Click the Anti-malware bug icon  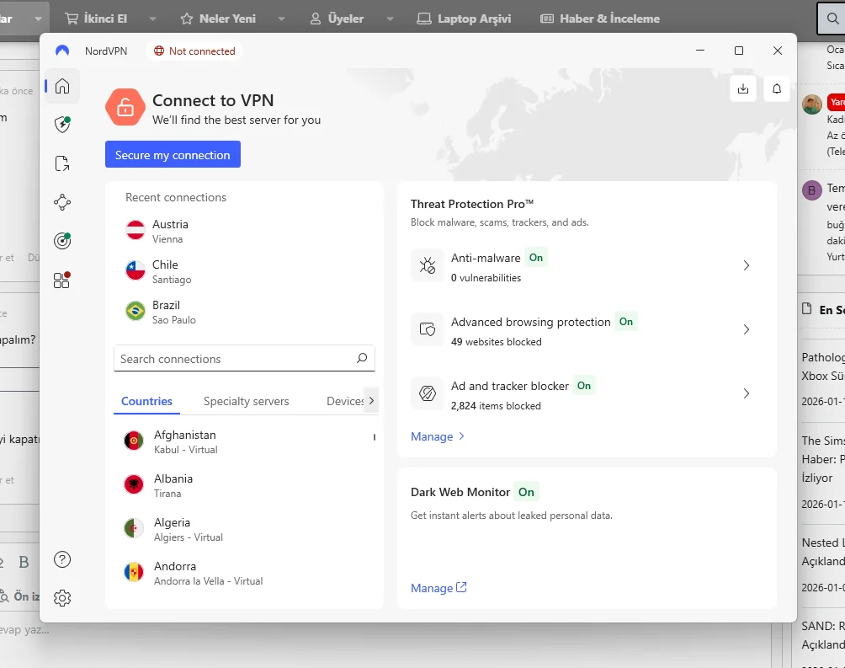[x=428, y=265]
